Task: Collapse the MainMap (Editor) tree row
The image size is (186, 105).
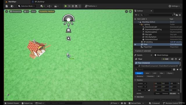Action: point(138,22)
